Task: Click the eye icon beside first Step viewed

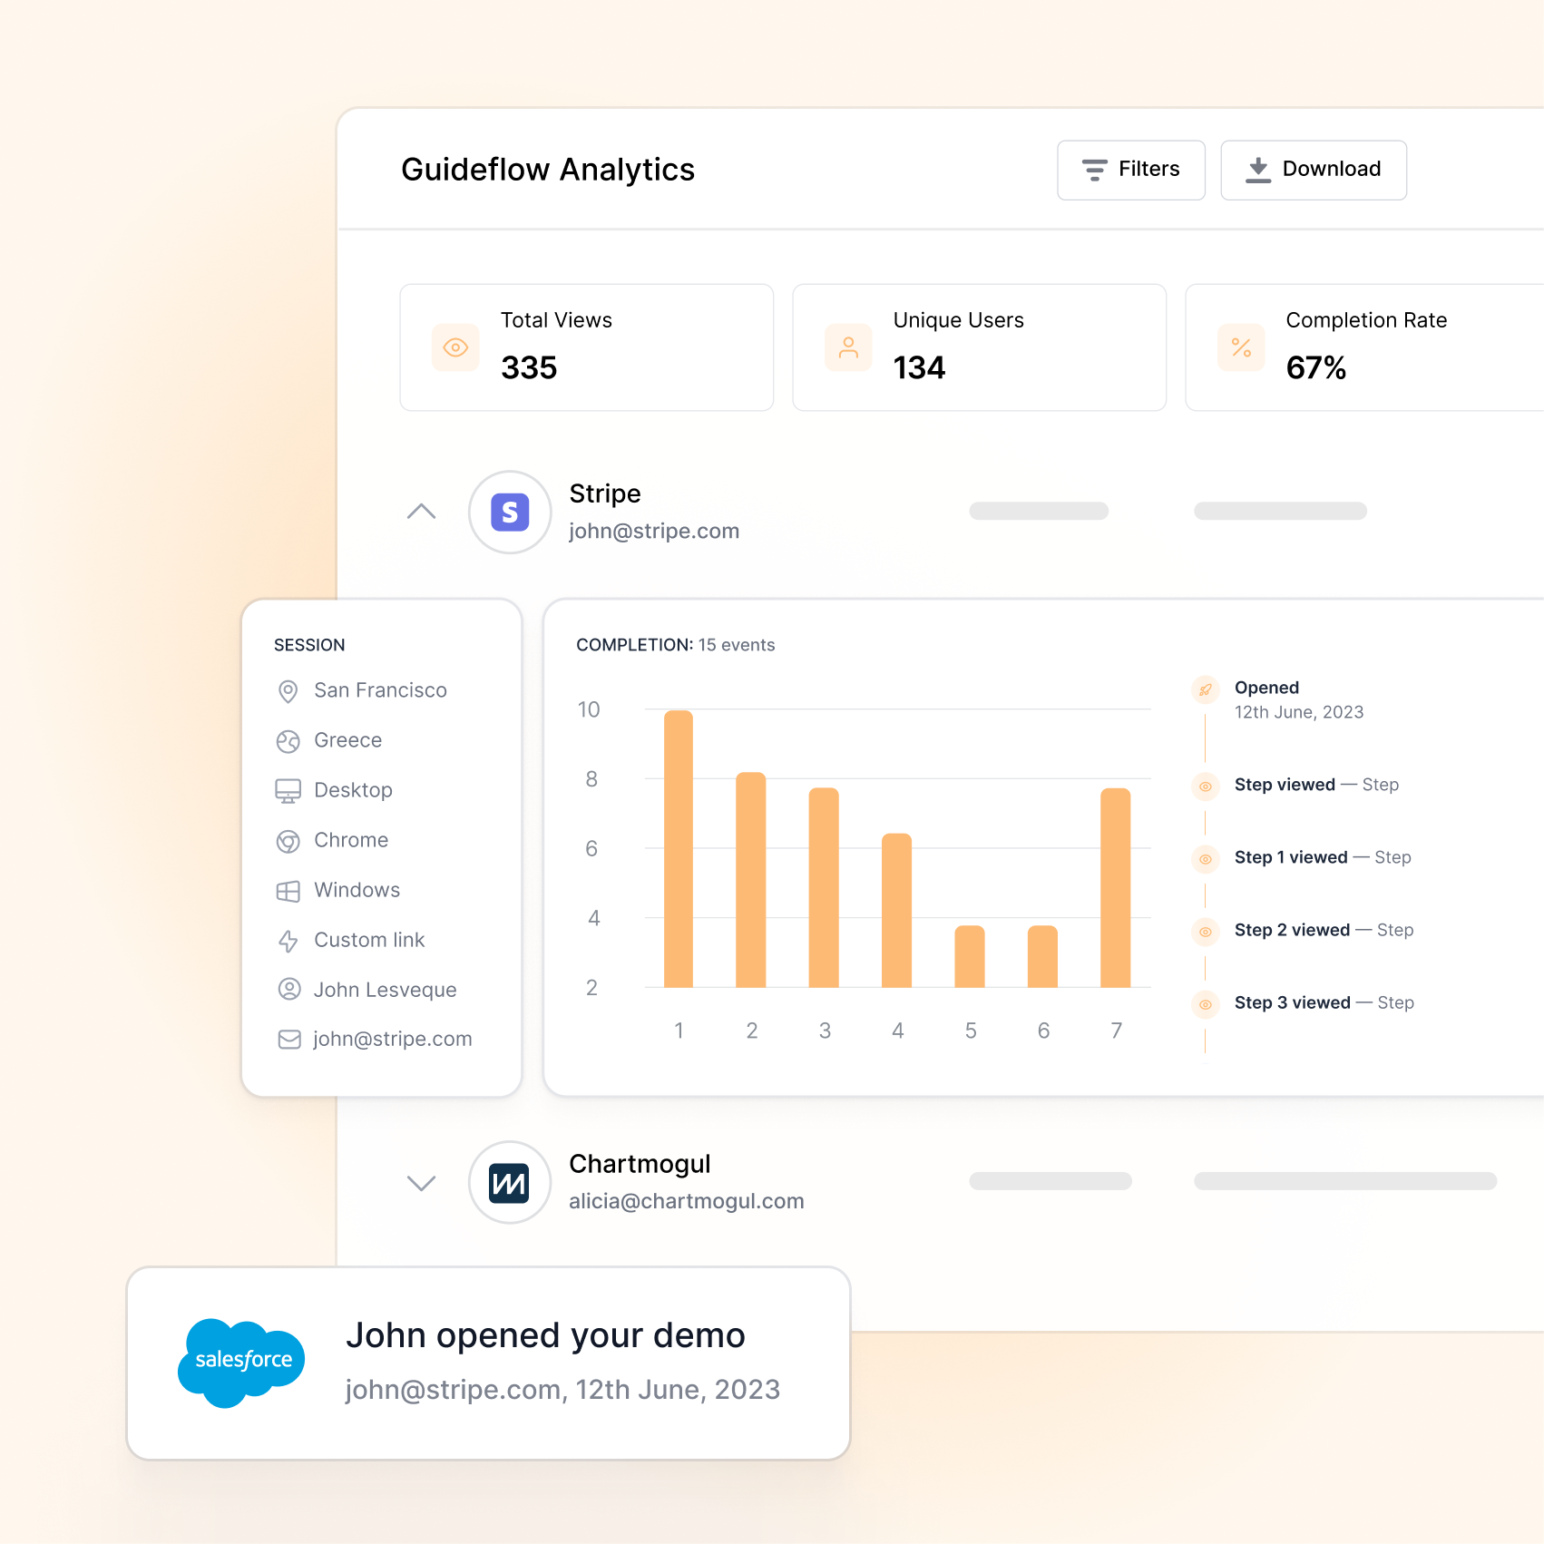Action: 1205,787
